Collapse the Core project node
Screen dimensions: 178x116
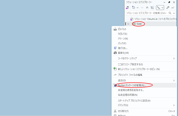[x=128, y=24]
